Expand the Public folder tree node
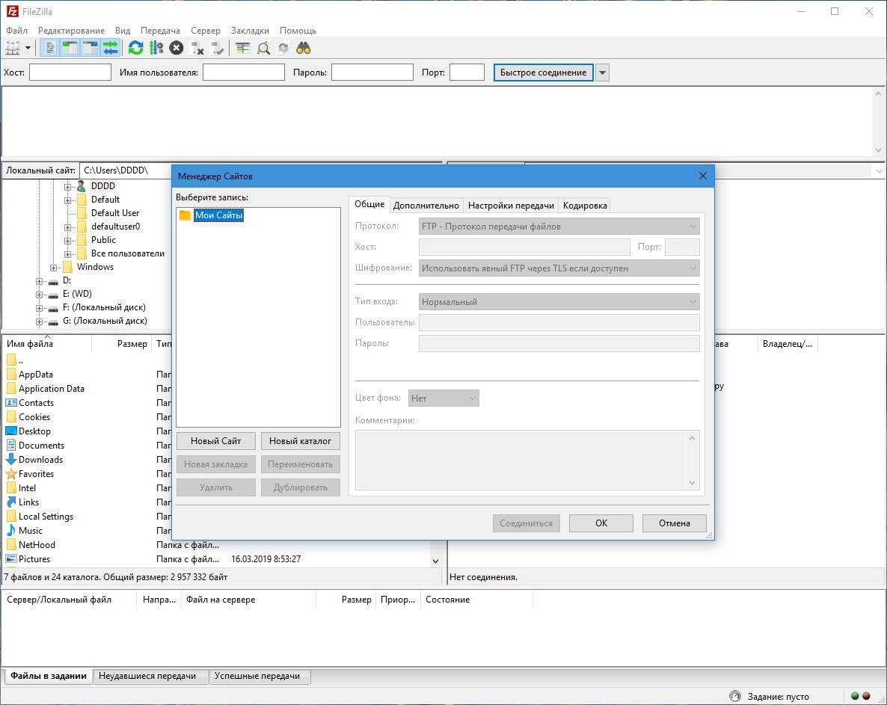This screenshot has width=887, height=705. (x=67, y=241)
